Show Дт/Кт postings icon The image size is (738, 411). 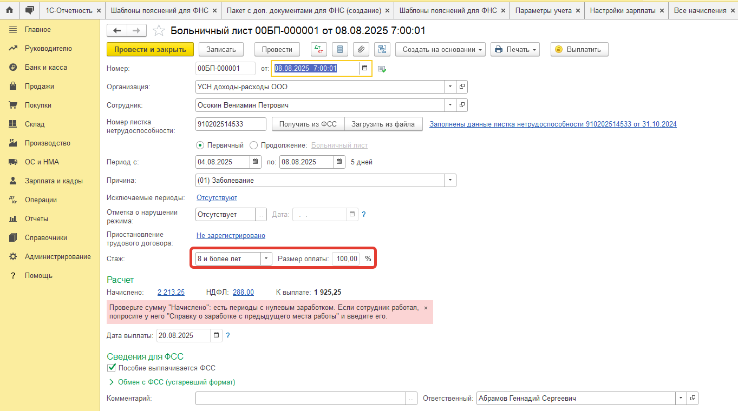pyautogui.click(x=319, y=49)
